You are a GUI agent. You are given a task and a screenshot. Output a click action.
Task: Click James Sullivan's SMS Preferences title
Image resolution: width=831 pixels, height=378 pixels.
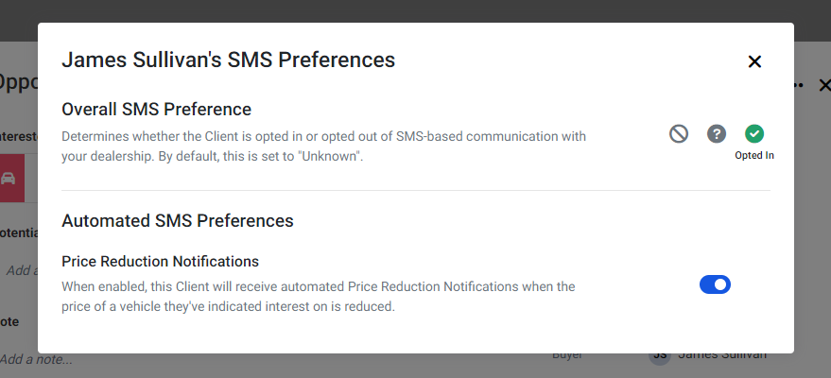[x=229, y=60]
